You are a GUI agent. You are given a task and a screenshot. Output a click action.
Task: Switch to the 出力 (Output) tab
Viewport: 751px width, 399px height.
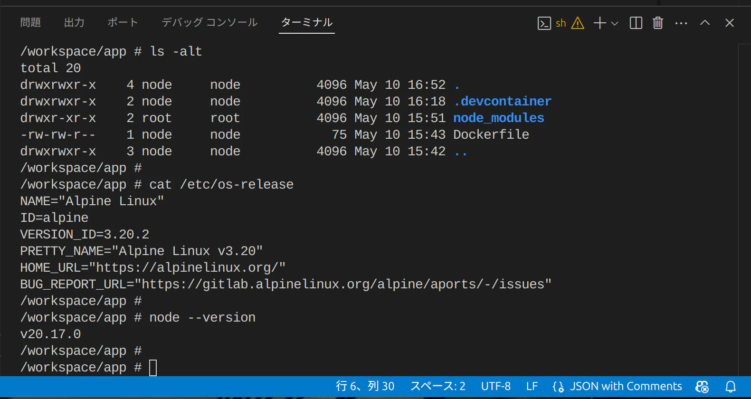(74, 22)
